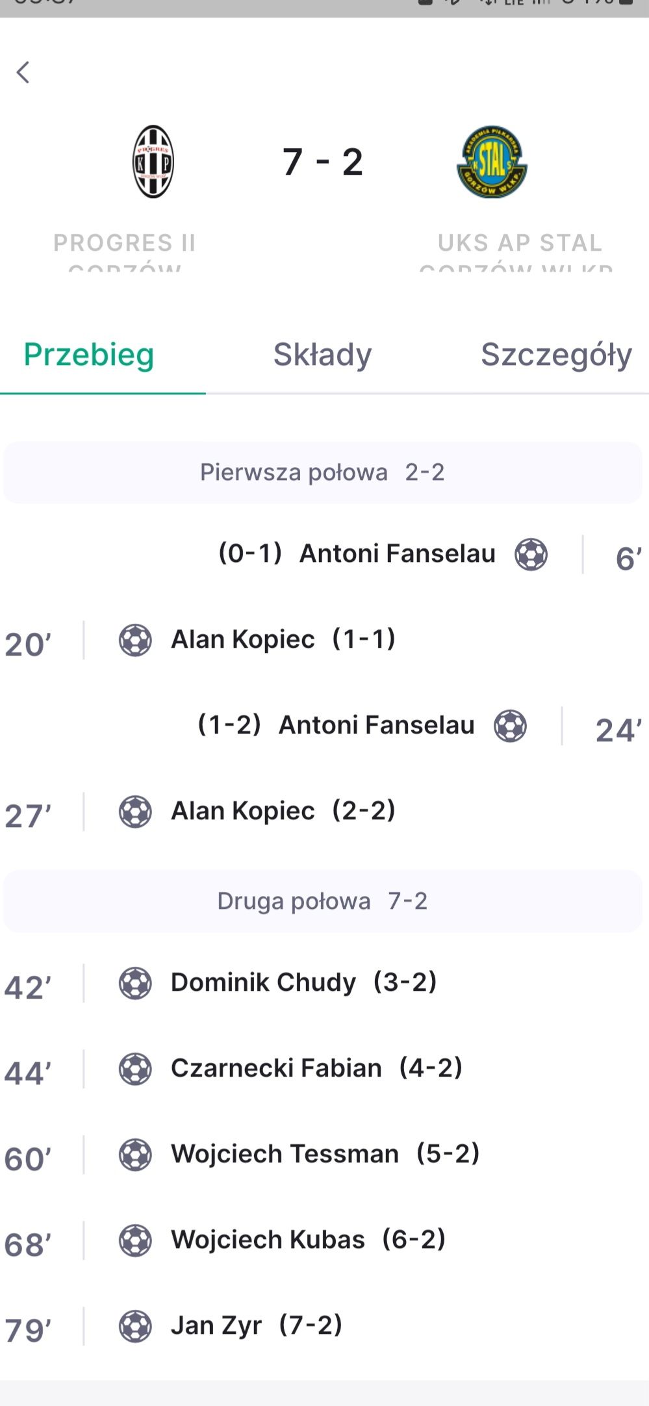This screenshot has height=1406, width=649.
Task: Select Alan Kopiec (2-2) goal entry
Action: [283, 811]
